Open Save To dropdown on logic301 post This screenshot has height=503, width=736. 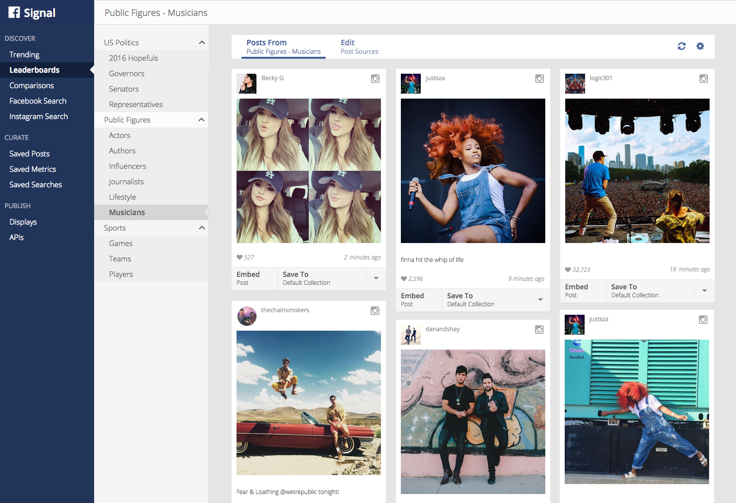(x=704, y=291)
